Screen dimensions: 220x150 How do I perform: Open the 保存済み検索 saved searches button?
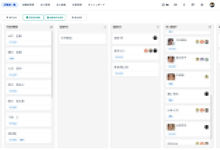(x=33, y=17)
